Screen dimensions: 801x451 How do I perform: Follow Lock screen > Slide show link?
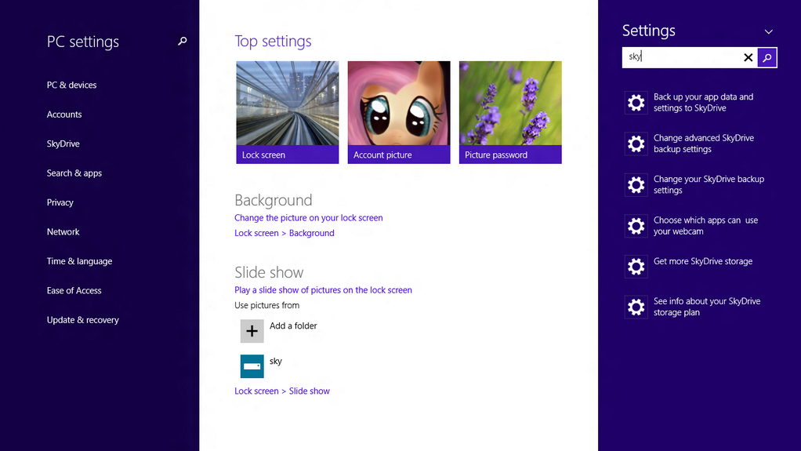click(282, 391)
